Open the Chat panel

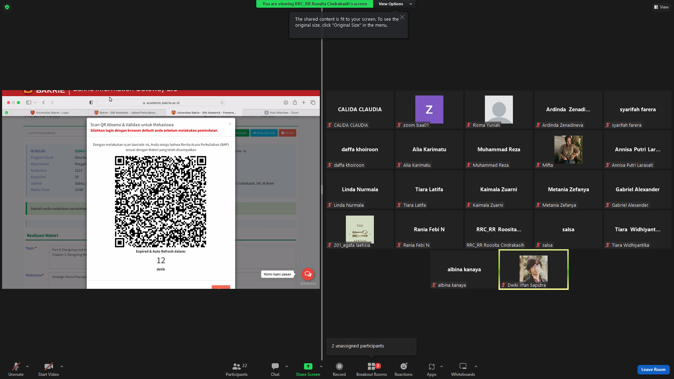[275, 369]
